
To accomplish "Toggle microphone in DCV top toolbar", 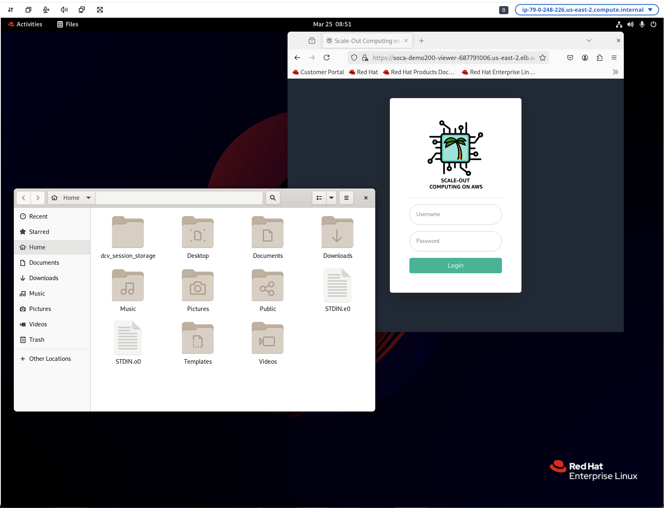I will pos(46,10).
